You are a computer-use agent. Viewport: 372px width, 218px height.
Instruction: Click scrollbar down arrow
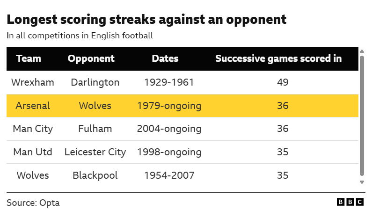tap(362, 182)
